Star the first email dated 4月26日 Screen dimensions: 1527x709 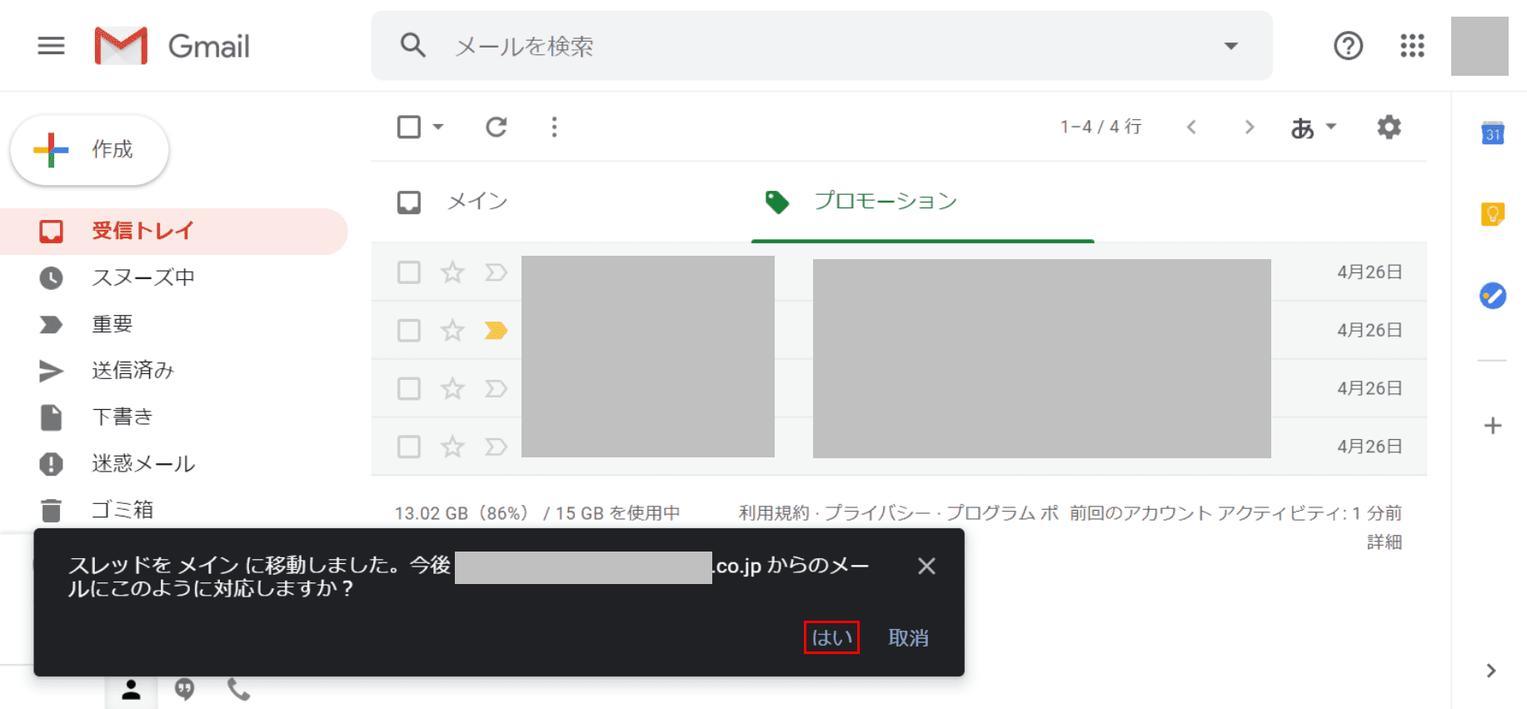click(x=452, y=272)
